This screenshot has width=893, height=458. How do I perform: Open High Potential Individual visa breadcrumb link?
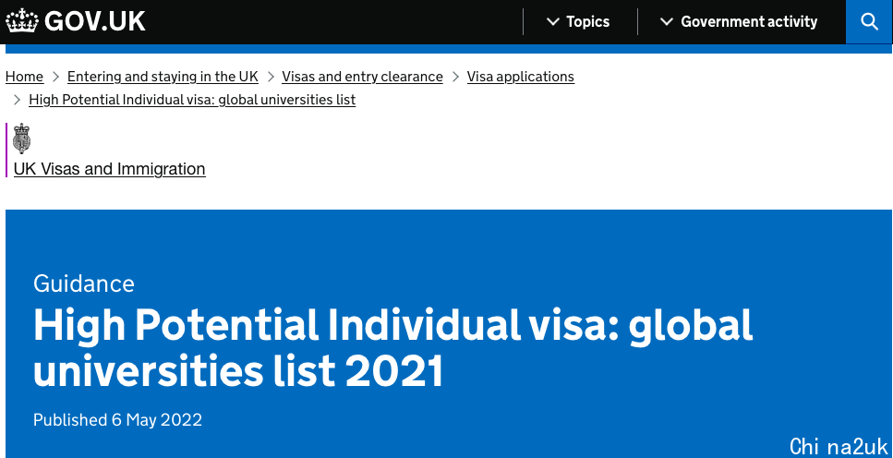coord(192,100)
